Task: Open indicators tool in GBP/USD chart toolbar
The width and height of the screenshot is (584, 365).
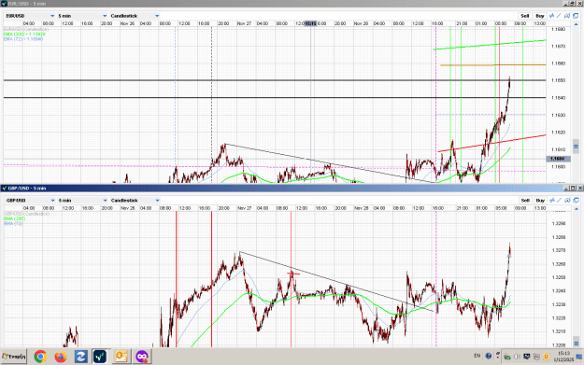Action: [552, 200]
